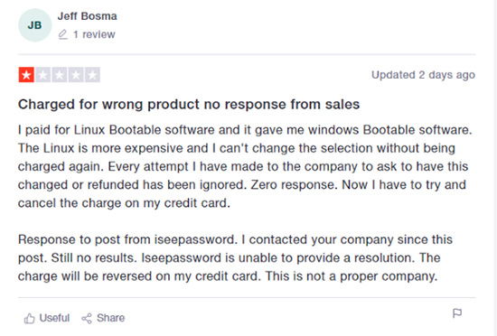Click the Share text label
The image size is (497, 336).
110,318
